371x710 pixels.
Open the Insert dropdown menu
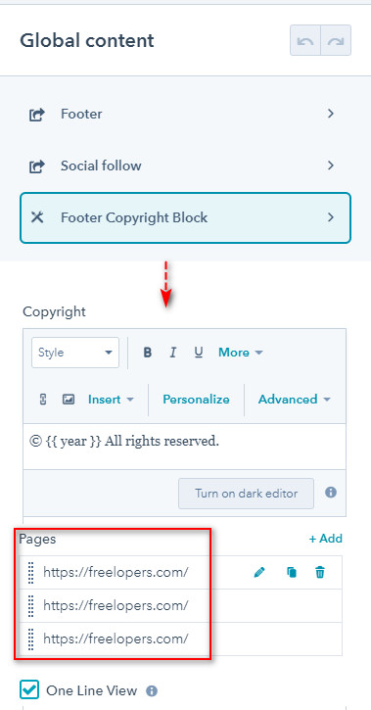[112, 400]
